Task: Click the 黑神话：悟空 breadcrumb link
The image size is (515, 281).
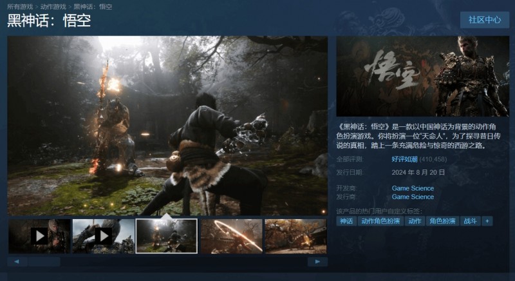Action: pos(93,6)
